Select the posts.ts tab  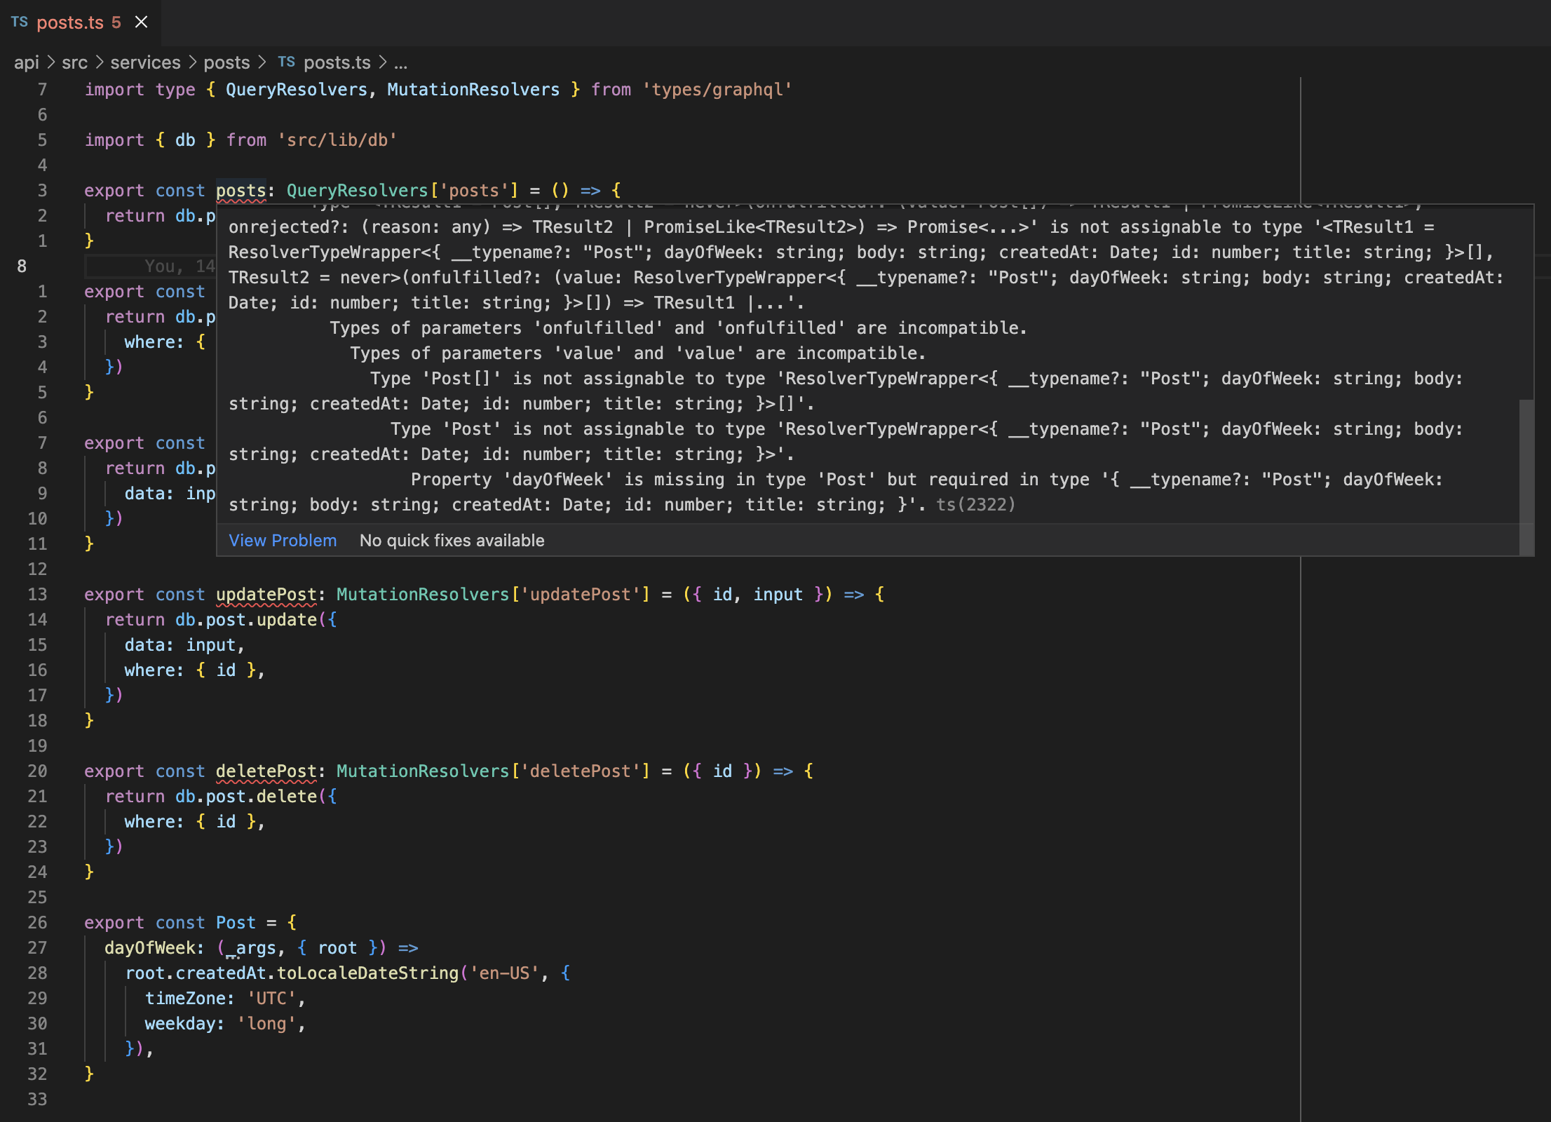click(x=80, y=22)
